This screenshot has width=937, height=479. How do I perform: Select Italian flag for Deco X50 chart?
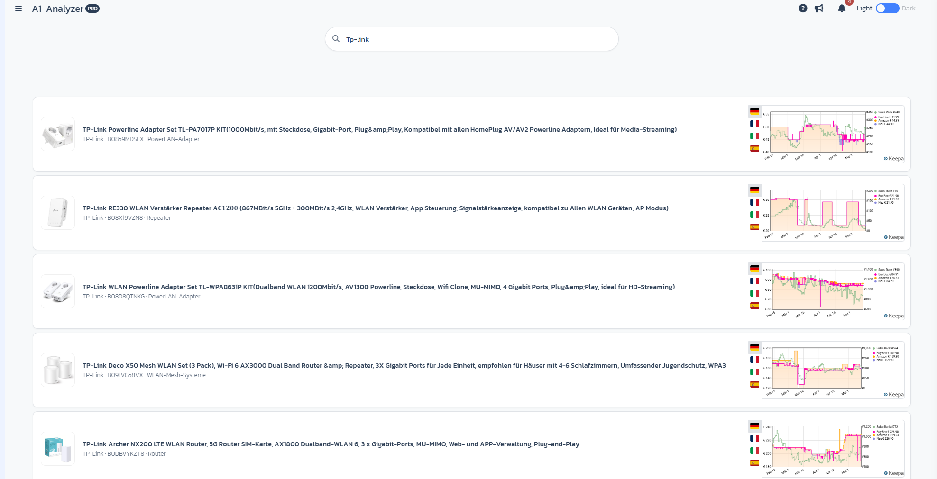click(754, 372)
